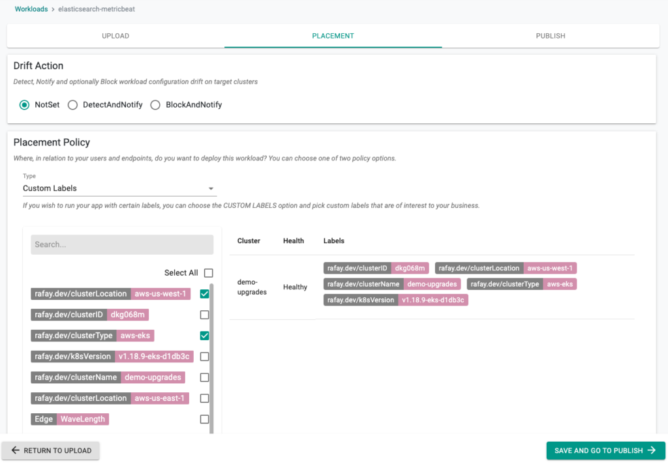Click RETURN TO UPLOAD button
This screenshot has width=668, height=464.
(51, 450)
